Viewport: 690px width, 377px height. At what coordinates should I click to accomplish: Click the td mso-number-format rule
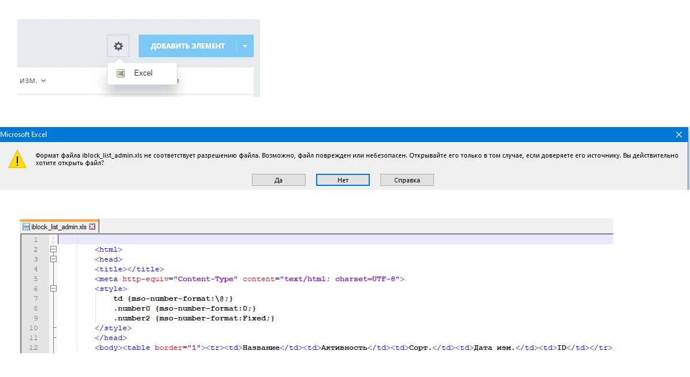coord(173,299)
